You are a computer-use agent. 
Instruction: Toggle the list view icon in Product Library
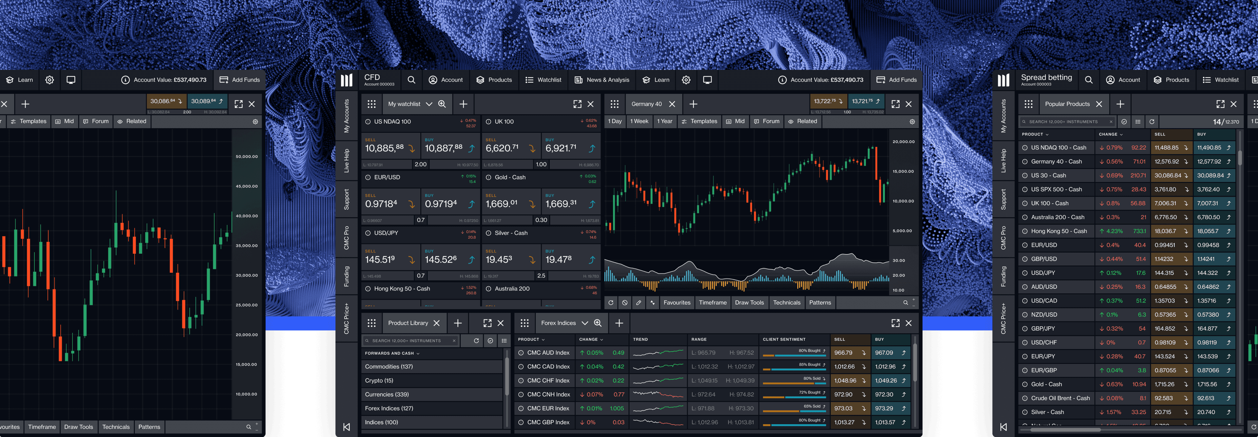tap(504, 341)
